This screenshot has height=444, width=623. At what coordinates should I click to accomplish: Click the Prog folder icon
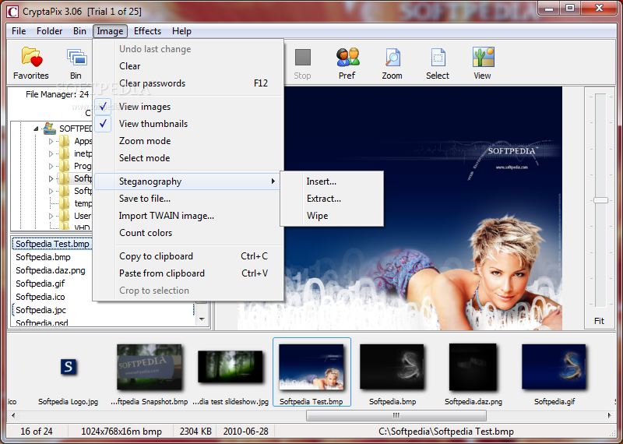[x=65, y=166]
